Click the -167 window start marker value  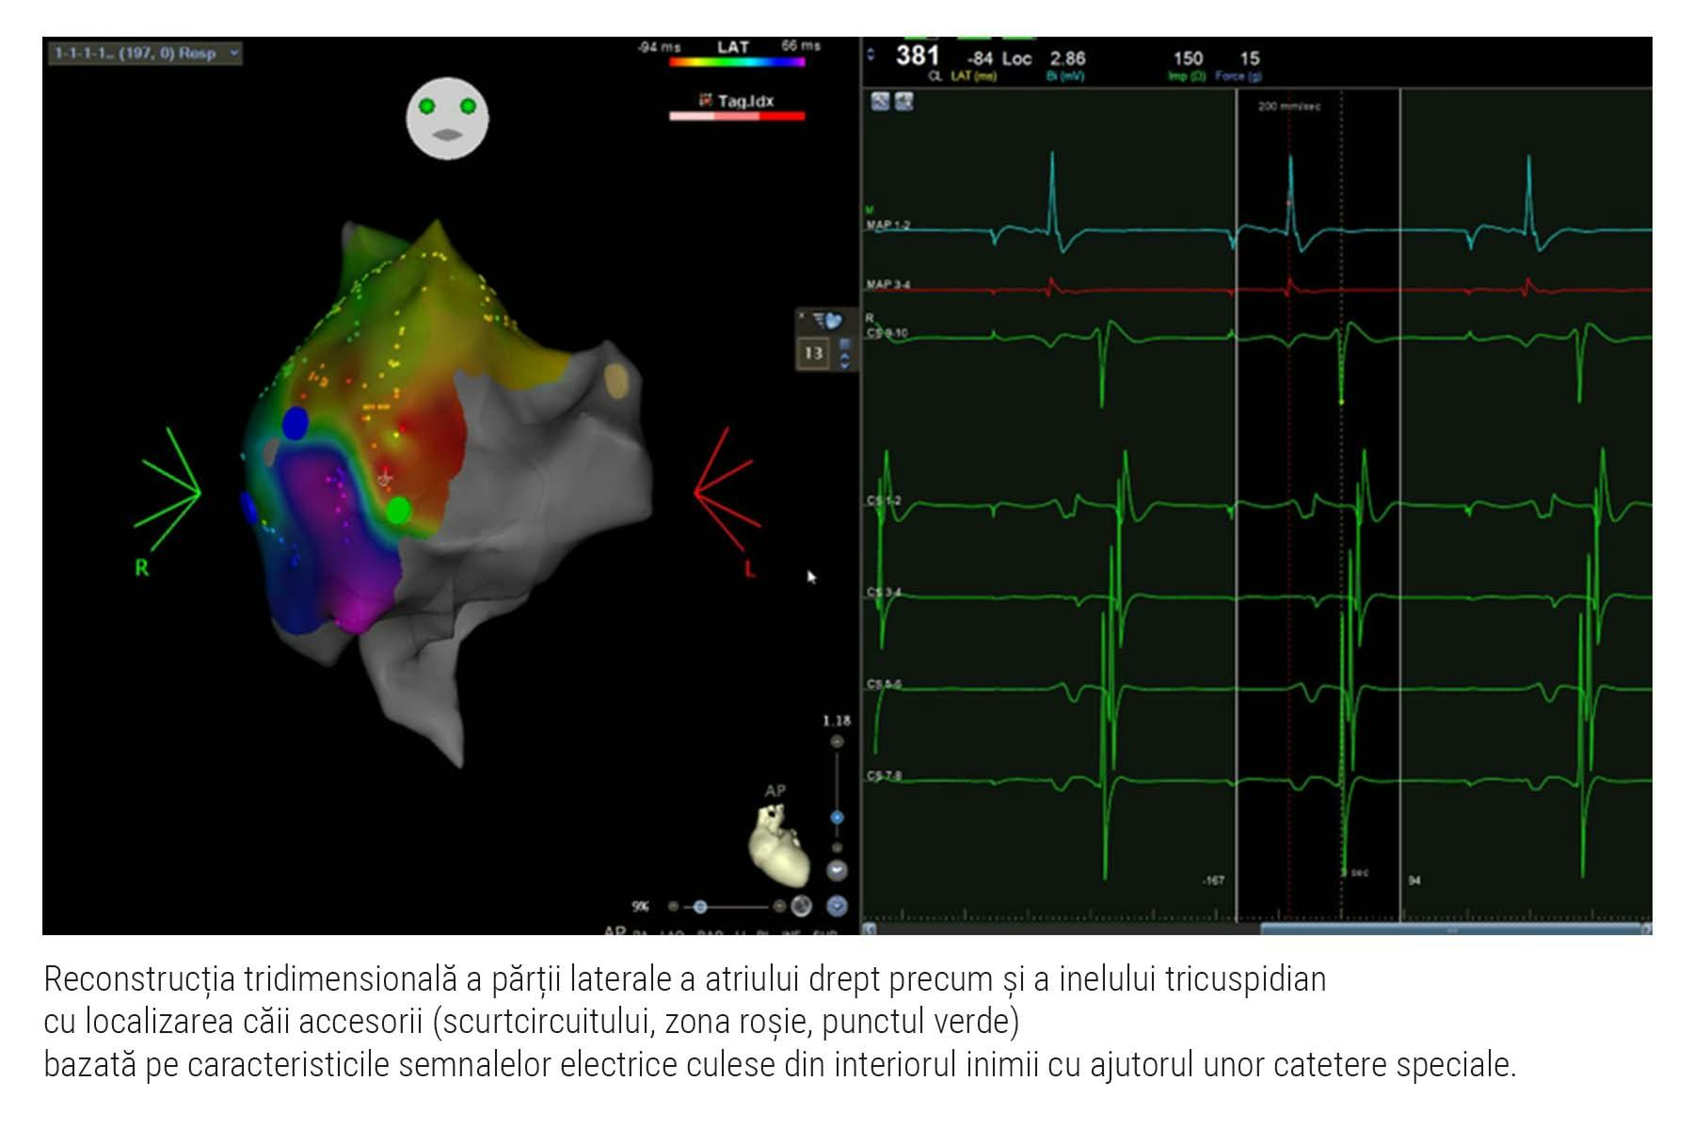1213,881
